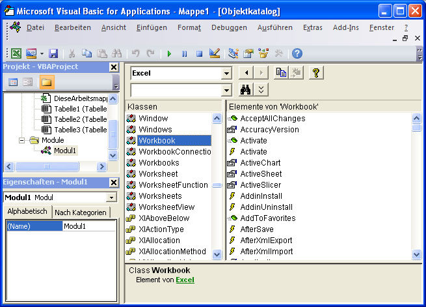Open the Modul1 object dropdown in Properties
Viewport: 426px width, 307px height.
(111, 197)
